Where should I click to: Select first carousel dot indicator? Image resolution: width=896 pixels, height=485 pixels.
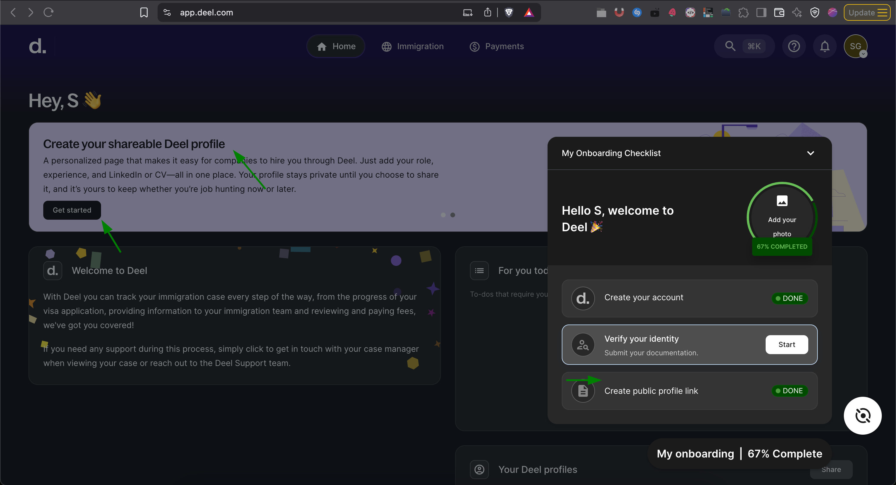pyautogui.click(x=443, y=215)
